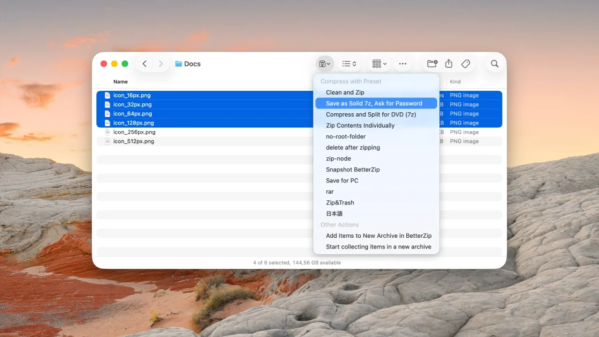Pick the rar preset

pyautogui.click(x=376, y=191)
